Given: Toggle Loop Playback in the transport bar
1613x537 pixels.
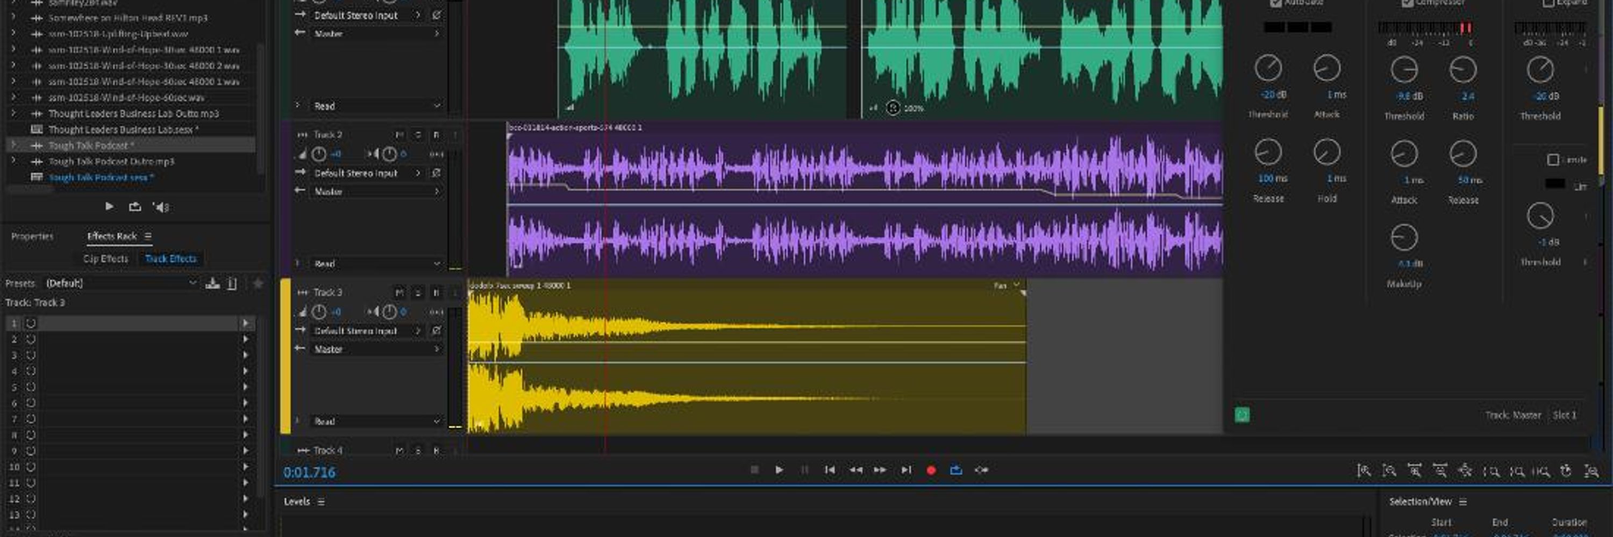Looking at the screenshot, I should click(x=956, y=470).
